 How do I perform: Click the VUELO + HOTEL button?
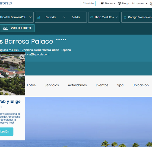pos(17,28)
